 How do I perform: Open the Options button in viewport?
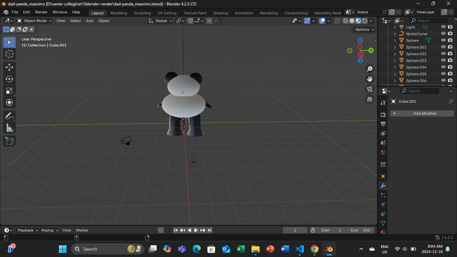364,29
